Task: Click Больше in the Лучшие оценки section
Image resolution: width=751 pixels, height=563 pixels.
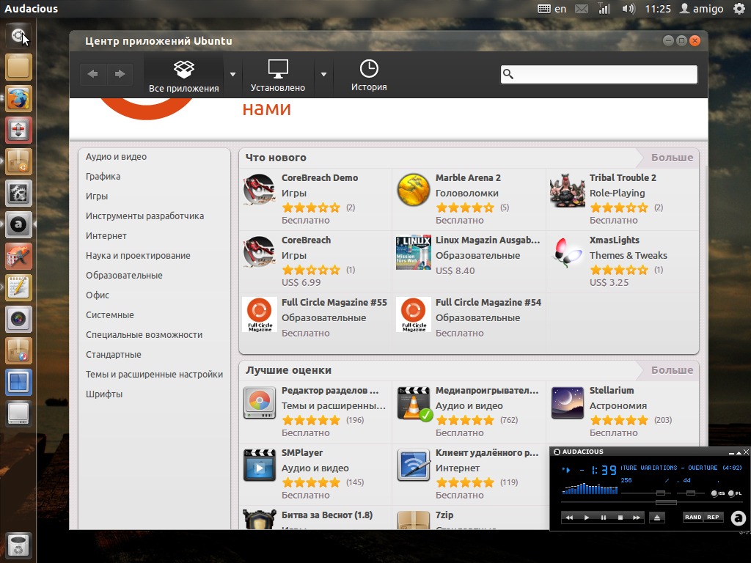Action: pyautogui.click(x=672, y=370)
